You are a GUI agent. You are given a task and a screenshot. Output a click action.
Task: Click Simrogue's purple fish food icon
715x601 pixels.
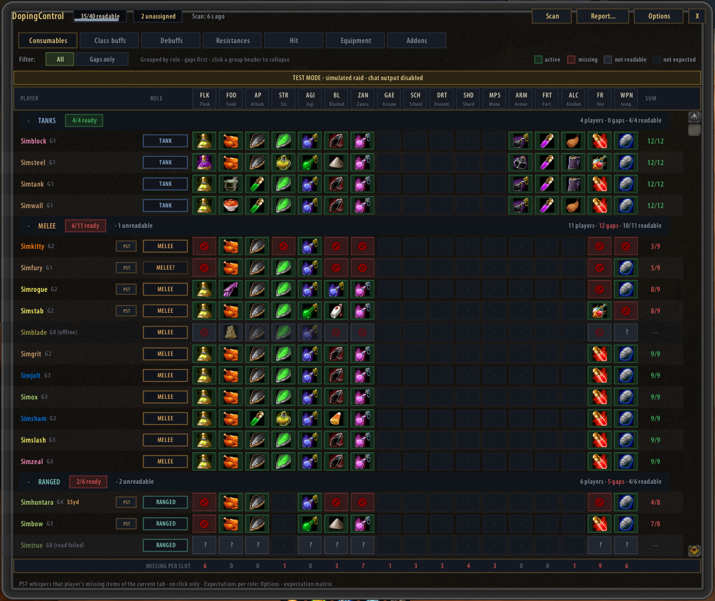point(231,289)
